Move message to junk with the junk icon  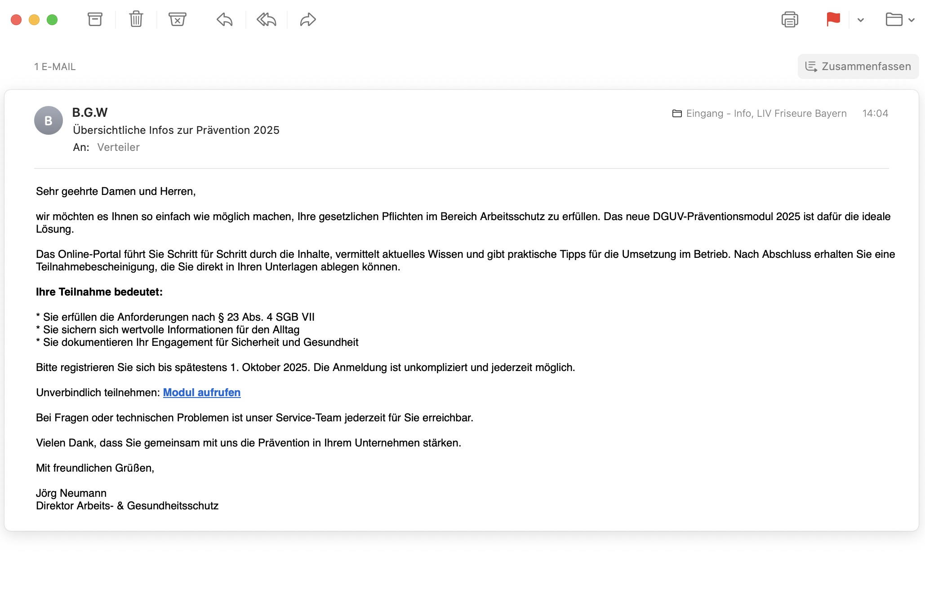pyautogui.click(x=178, y=19)
